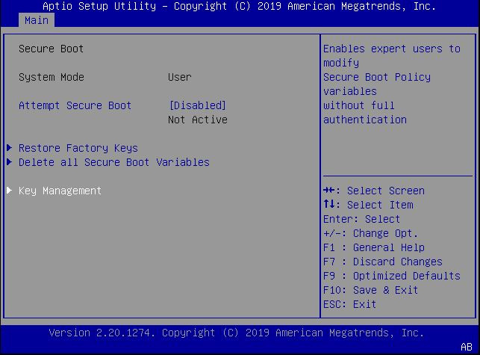Click the up-down arrows Select Item icon
This screenshot has height=355, width=480.
331,205
